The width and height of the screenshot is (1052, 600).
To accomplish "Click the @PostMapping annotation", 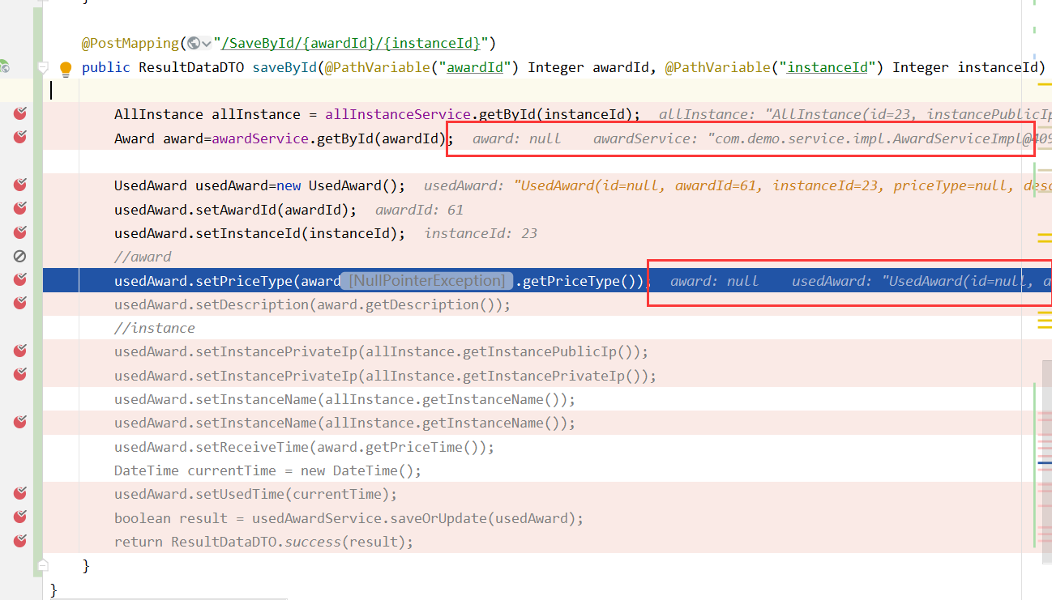I will pos(130,43).
